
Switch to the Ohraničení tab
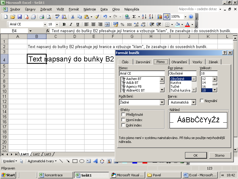pyautogui.click(x=179, y=62)
